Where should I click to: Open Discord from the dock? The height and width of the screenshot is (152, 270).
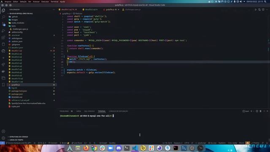click(x=119, y=148)
